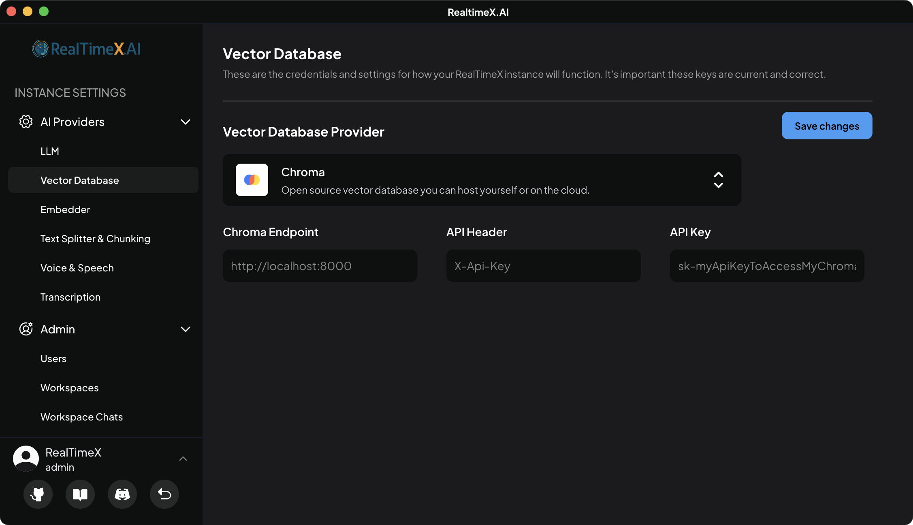Click the back arrow icon at bottom

[x=164, y=494]
